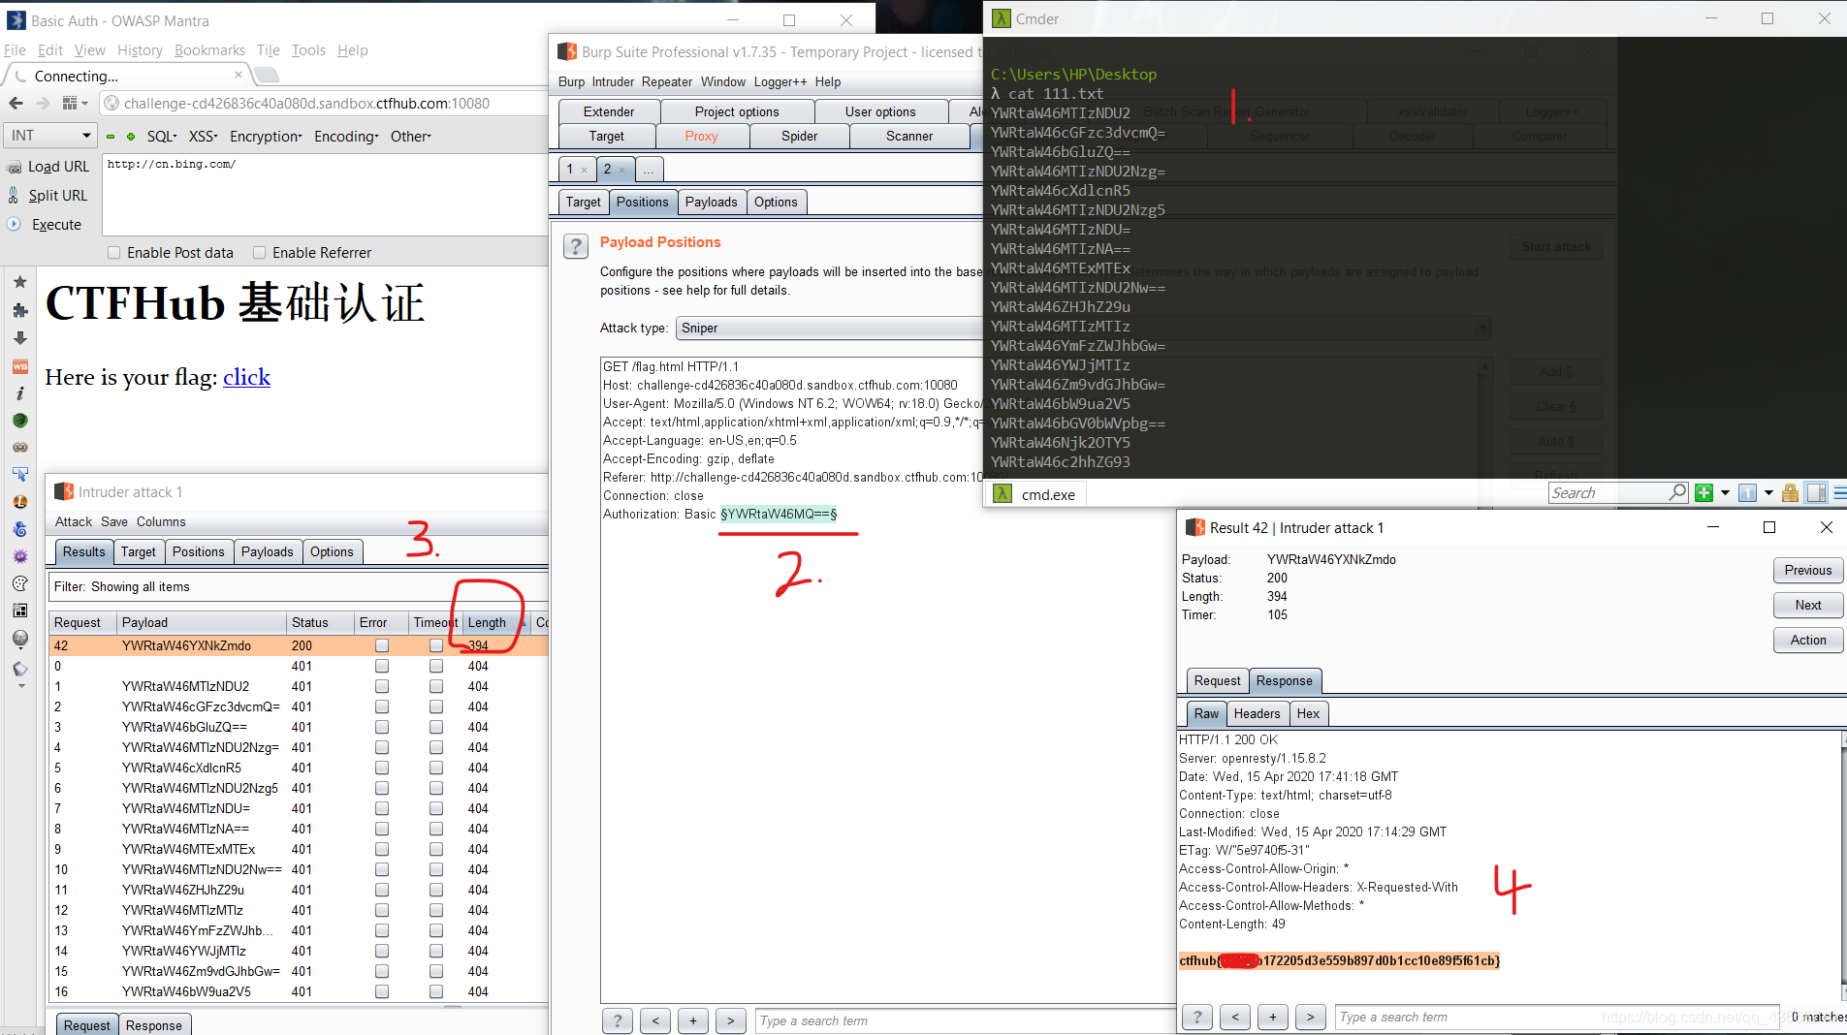Screen dimensions: 1847x1035
Task: Click the Load URL icon in HackBar
Action: click(14, 167)
